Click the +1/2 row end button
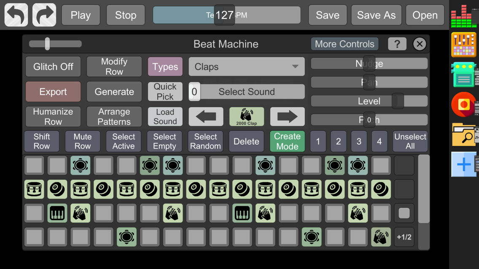This screenshot has width=479, height=269. [404, 237]
